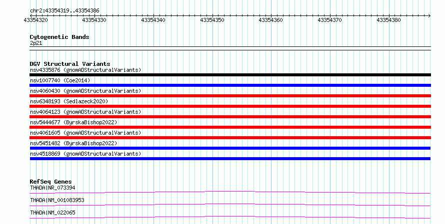This screenshot has width=445, height=224.
Task: Click ruler tick label 43354350
Action: pyautogui.click(x=212, y=20)
